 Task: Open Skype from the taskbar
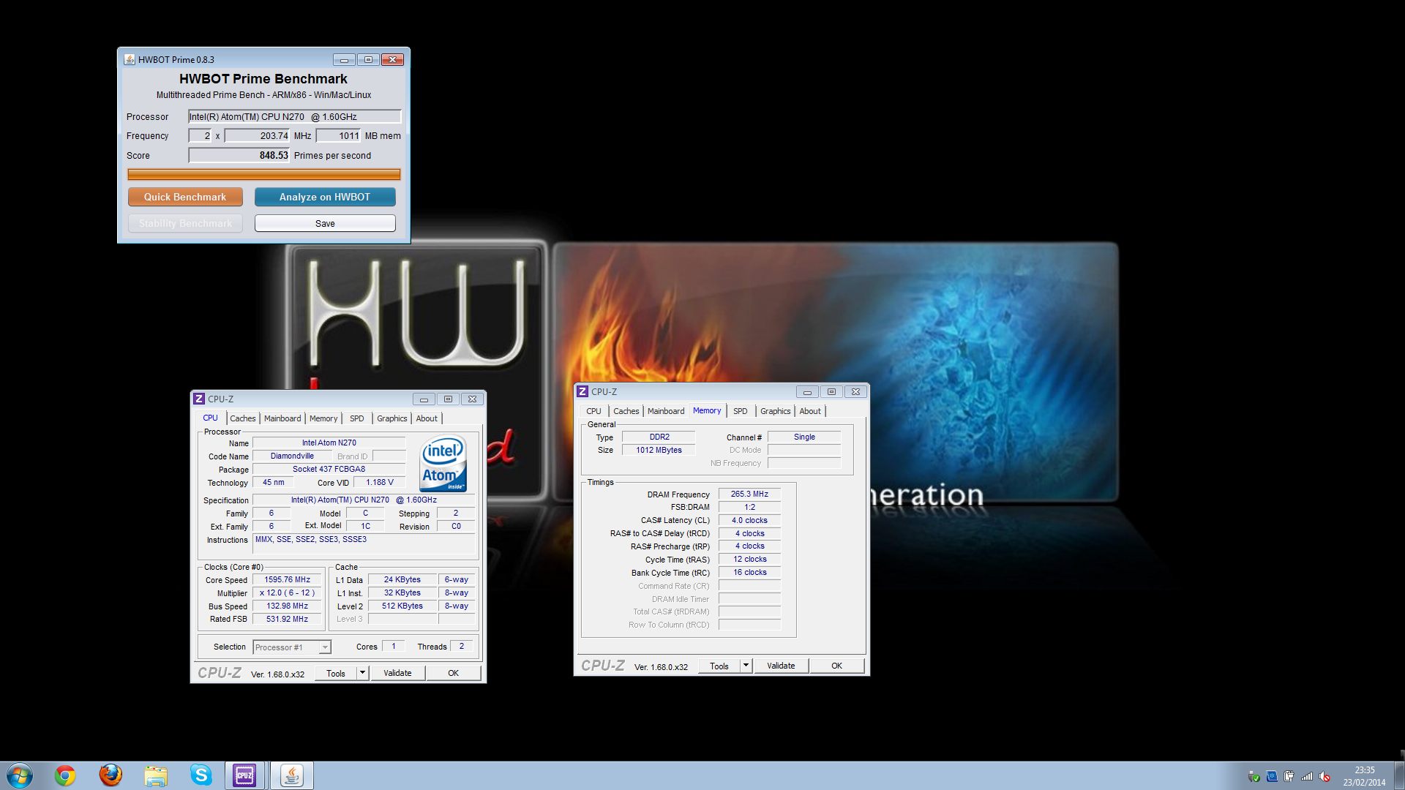201,775
